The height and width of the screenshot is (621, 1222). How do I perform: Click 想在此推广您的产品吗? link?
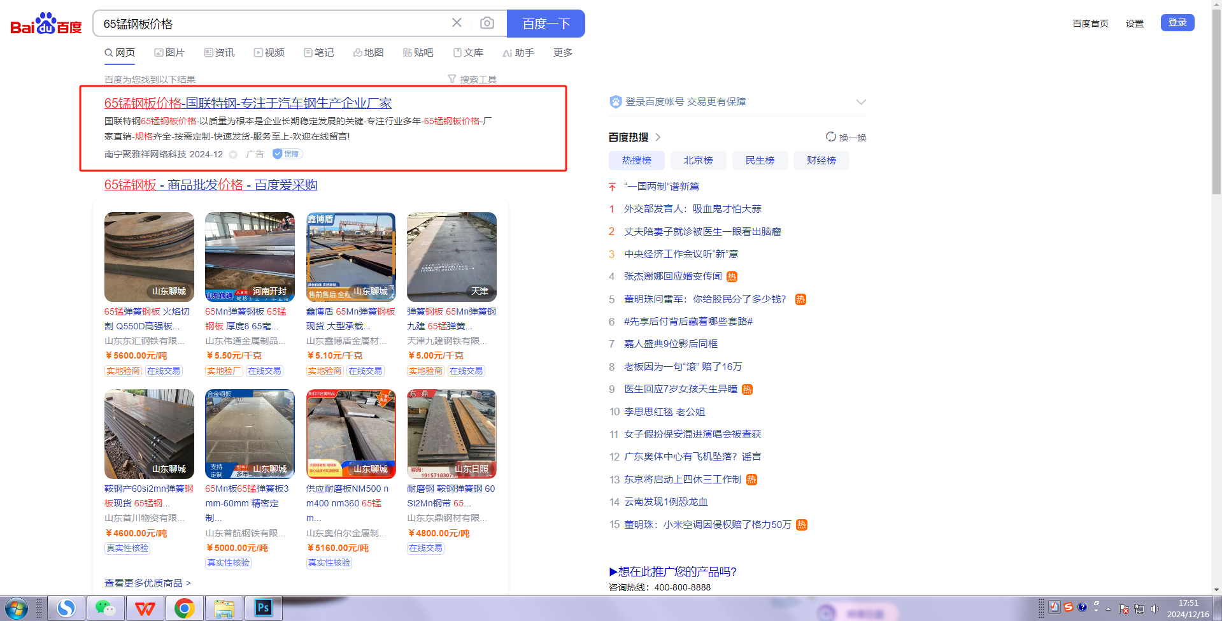point(673,572)
